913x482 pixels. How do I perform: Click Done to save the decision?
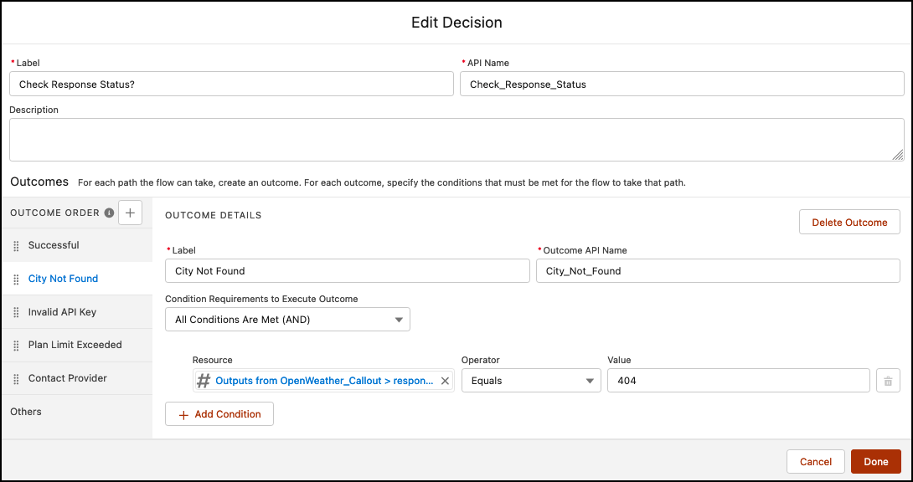pos(876,462)
